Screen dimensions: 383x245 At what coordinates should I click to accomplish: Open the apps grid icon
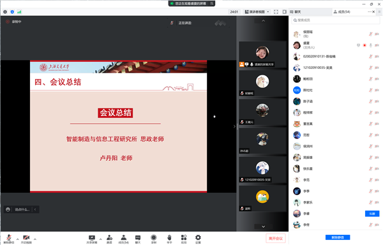[x=184, y=239]
